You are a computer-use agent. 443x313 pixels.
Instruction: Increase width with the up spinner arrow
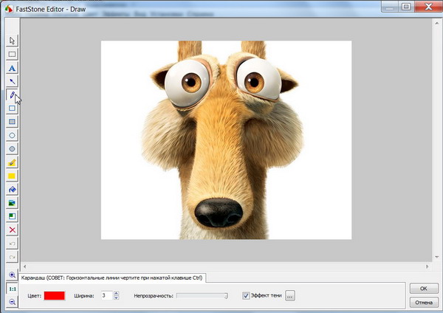pyautogui.click(x=116, y=293)
